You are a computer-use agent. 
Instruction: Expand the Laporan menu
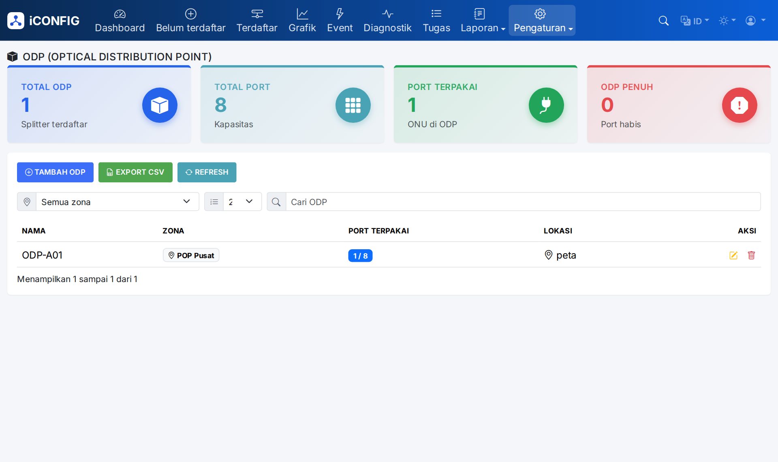pyautogui.click(x=483, y=21)
